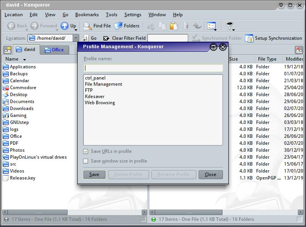Click the Gaming folder icon
Viewport: 306px width, 227px height.
point(6,115)
